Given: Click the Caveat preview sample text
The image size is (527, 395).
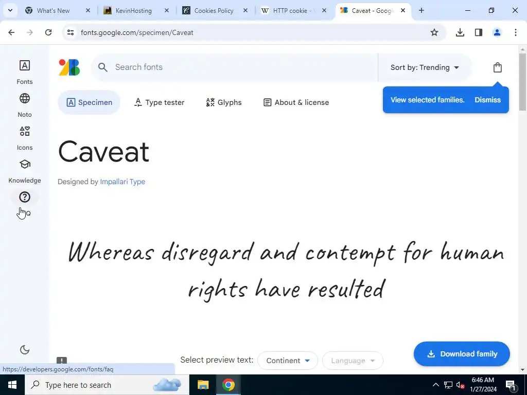Looking at the screenshot, I should click(x=286, y=271).
